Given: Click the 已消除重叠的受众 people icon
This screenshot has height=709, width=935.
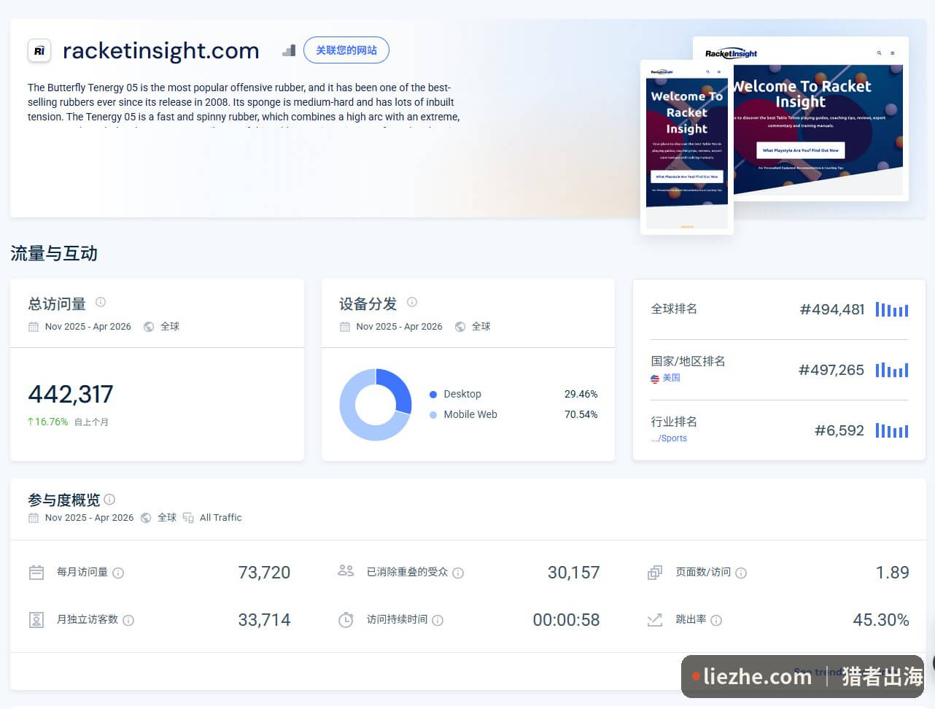Looking at the screenshot, I should pos(346,571).
